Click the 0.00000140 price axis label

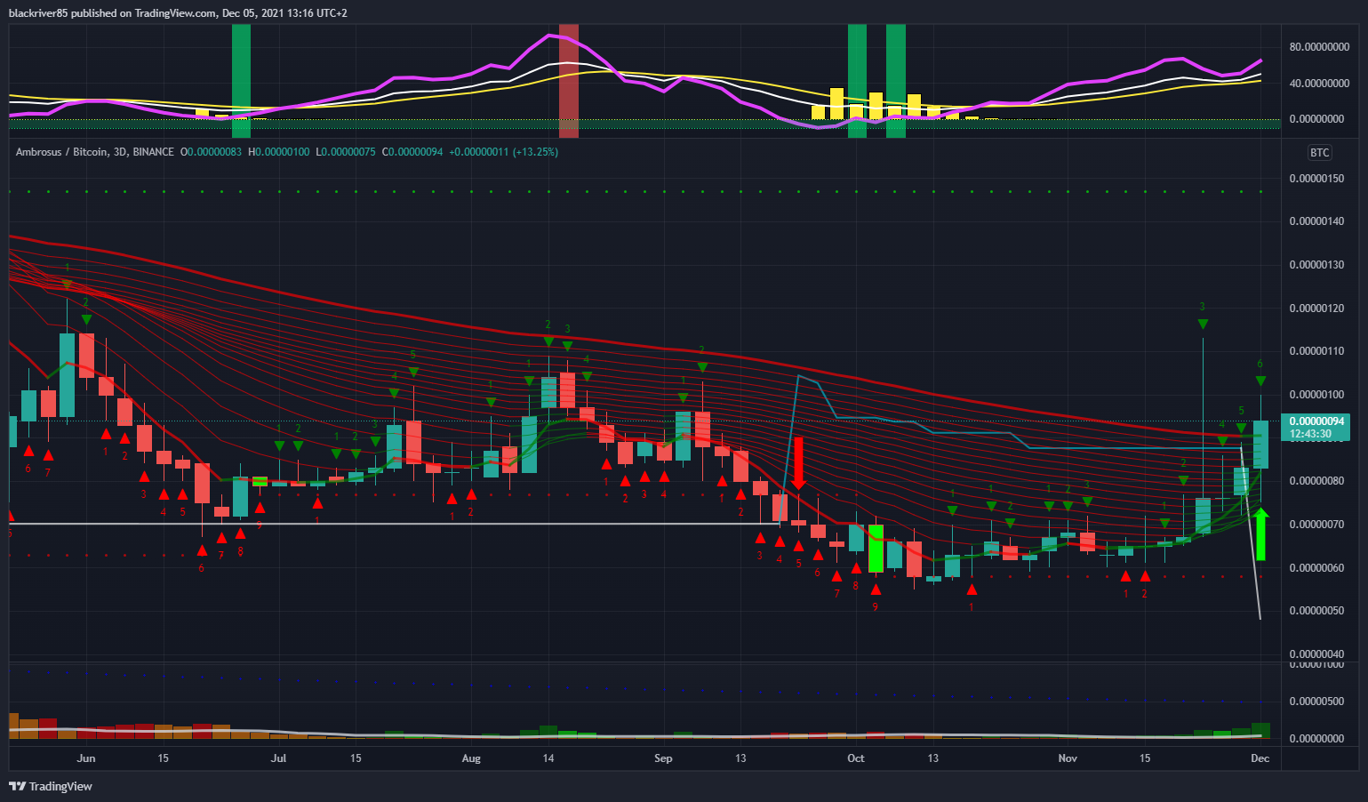pos(1316,221)
